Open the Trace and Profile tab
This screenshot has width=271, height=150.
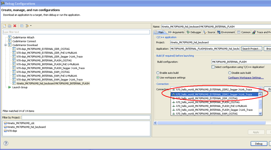click(262, 32)
